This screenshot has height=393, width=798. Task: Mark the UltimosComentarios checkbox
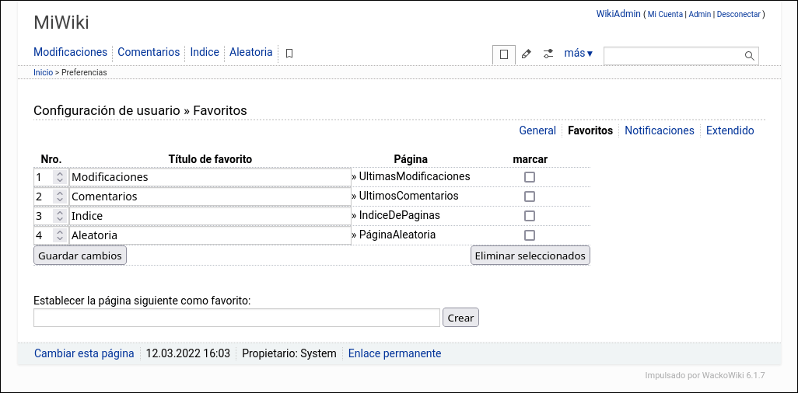(x=530, y=196)
